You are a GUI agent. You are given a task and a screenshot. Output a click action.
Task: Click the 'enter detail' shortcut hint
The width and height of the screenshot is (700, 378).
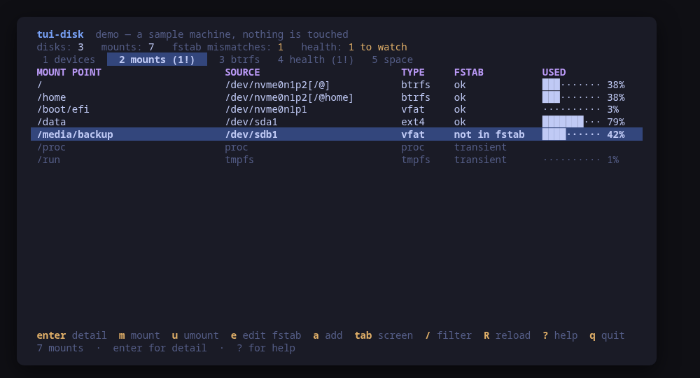point(71,335)
